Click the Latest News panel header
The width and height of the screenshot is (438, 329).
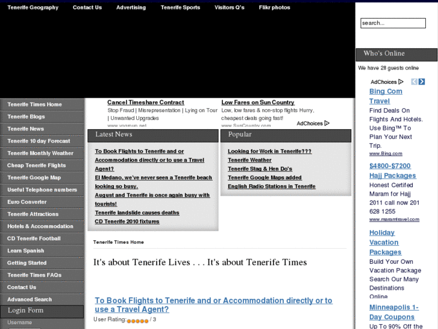pos(153,135)
